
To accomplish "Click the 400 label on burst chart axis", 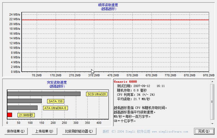I will (99, 123).
